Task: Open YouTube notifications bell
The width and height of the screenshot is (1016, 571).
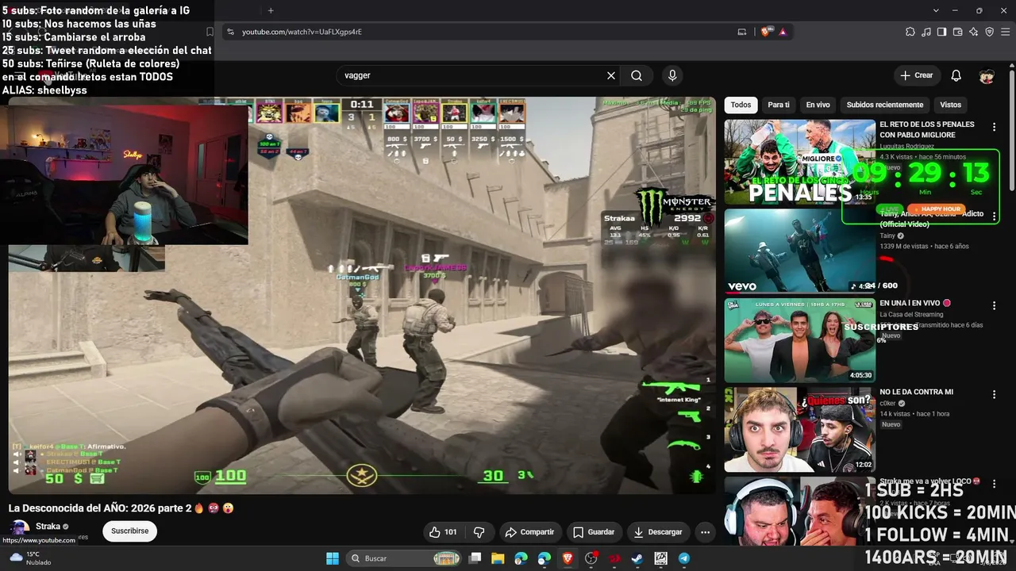Action: pos(956,75)
